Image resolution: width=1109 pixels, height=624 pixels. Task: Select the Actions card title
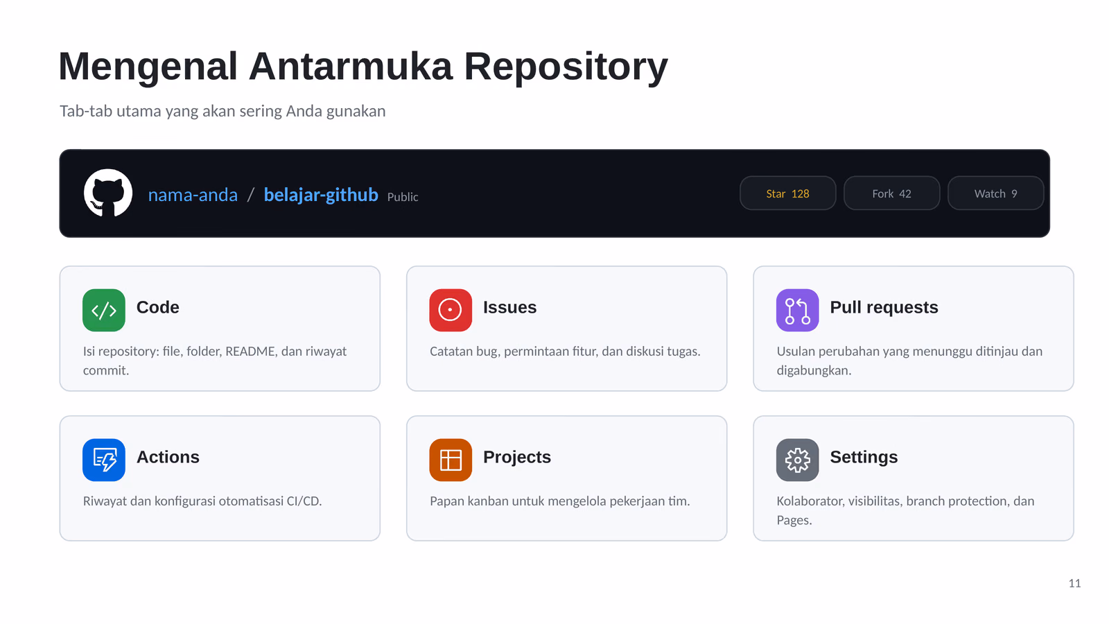point(168,457)
